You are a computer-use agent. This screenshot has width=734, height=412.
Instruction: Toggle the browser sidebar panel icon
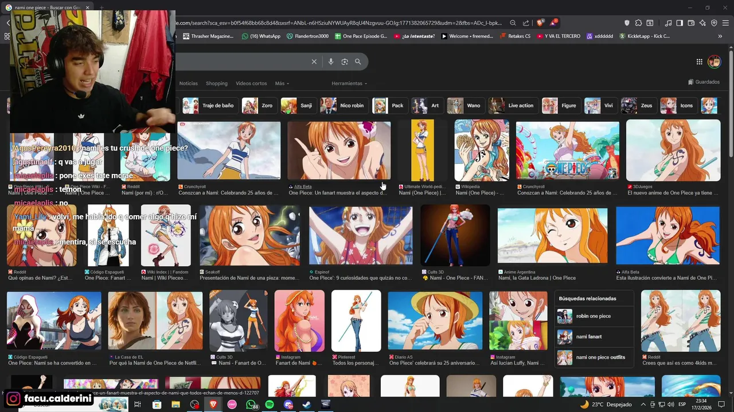680,23
